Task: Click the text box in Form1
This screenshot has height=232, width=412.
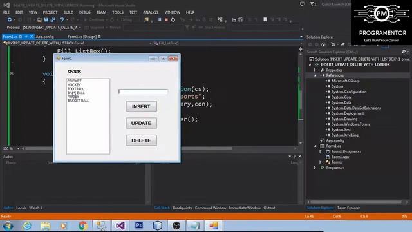Action: [x=143, y=92]
